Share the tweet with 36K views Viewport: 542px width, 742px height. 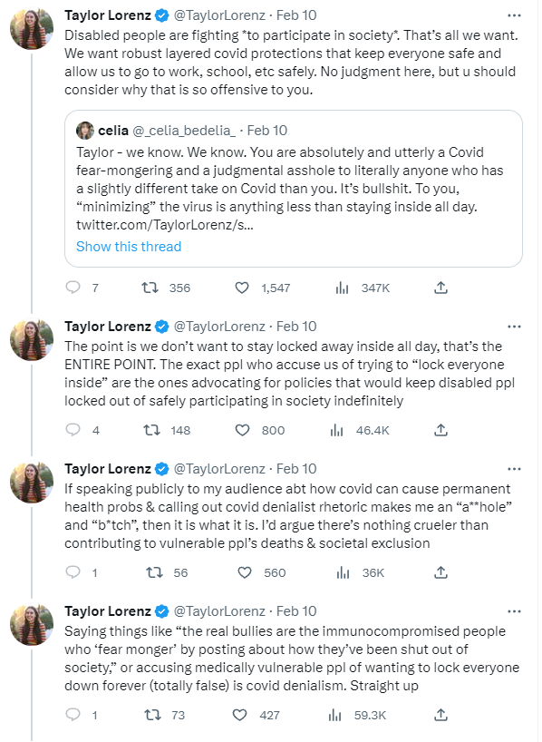pyautogui.click(x=440, y=572)
